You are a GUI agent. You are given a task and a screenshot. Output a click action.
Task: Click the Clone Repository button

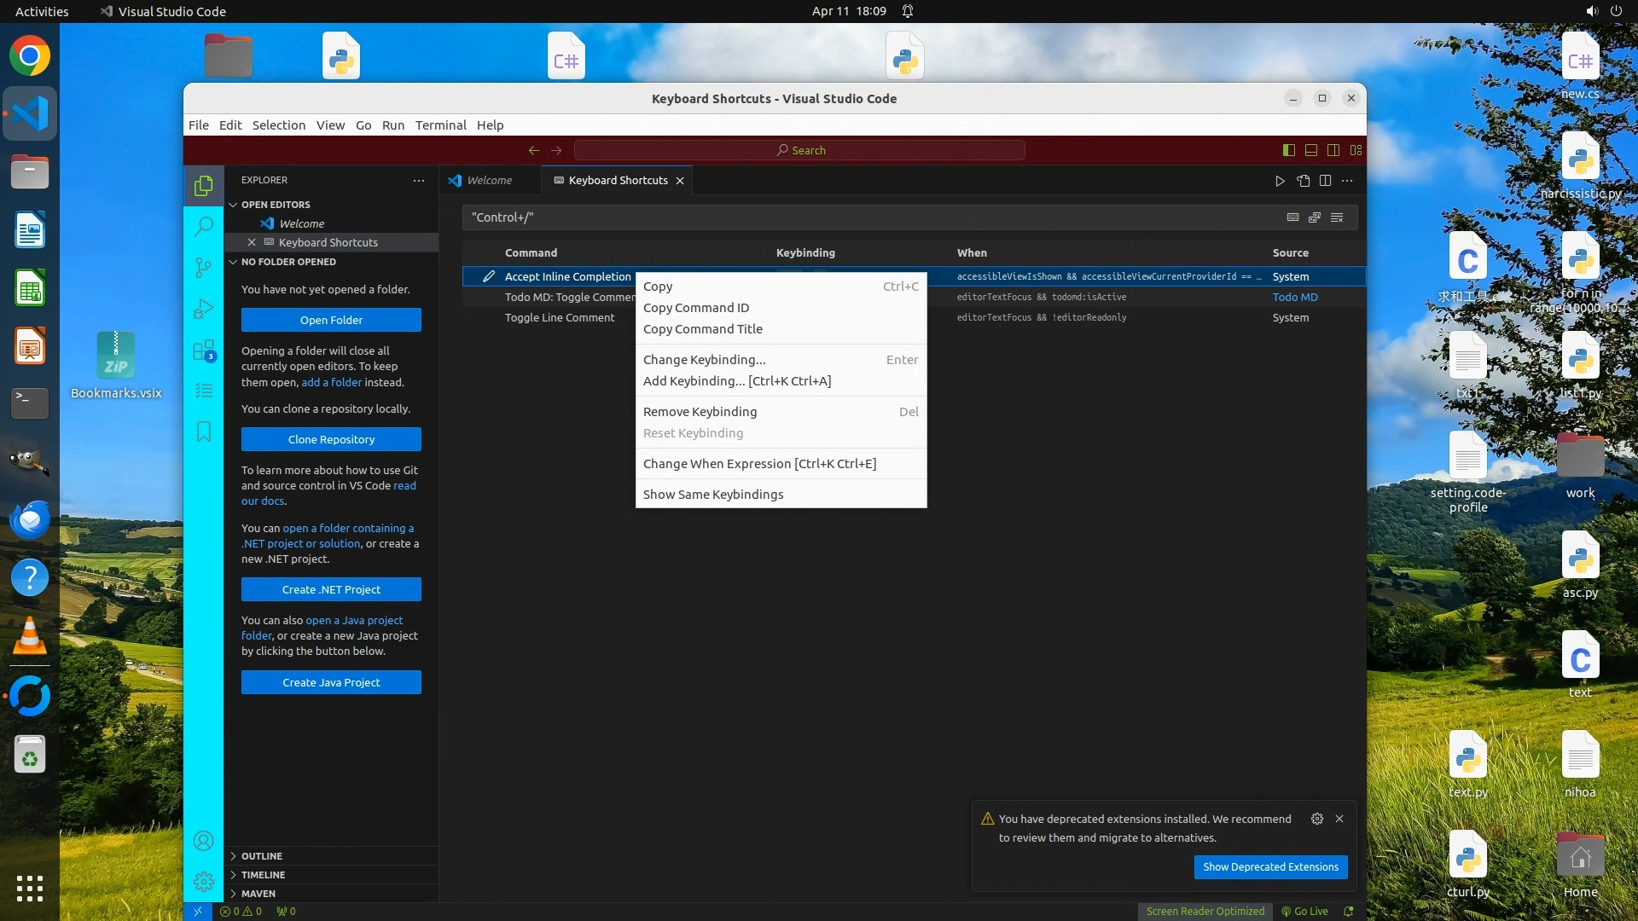tap(331, 439)
